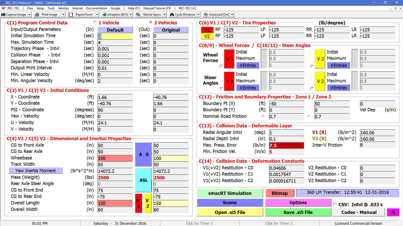Click the Scene button

point(230,203)
